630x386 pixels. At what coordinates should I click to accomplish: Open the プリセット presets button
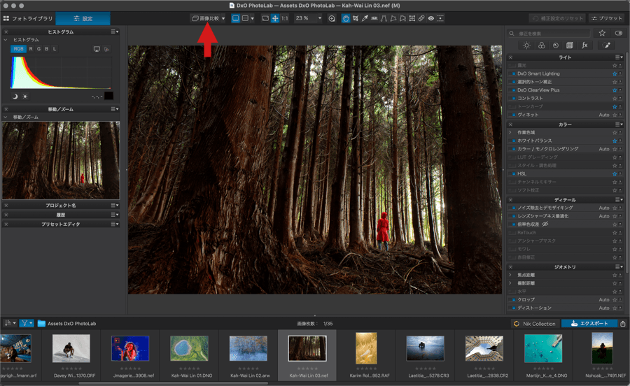(607, 18)
